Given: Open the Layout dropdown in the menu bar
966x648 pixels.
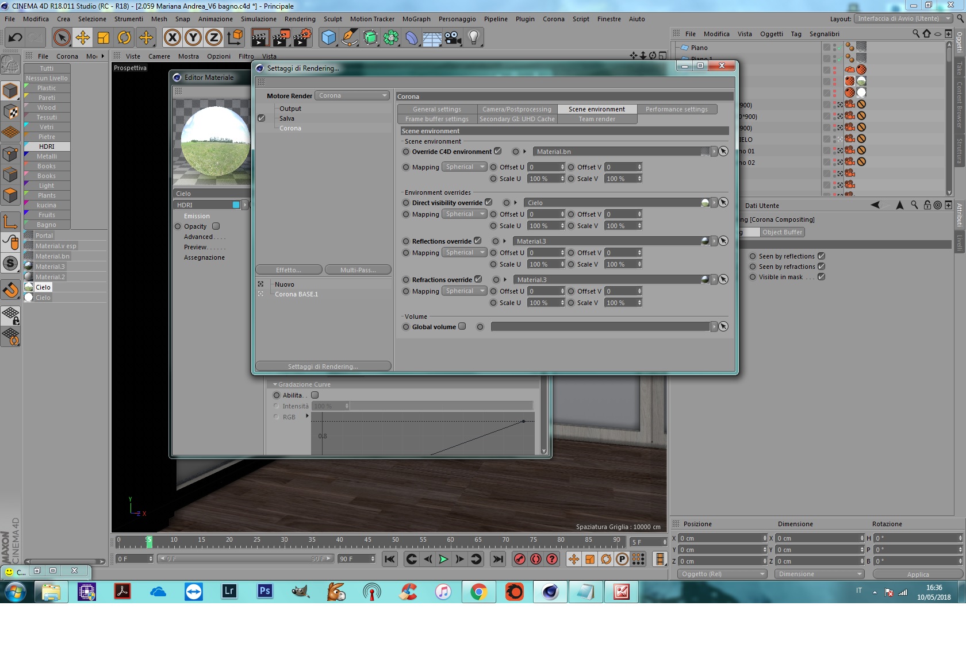Looking at the screenshot, I should coord(903,18).
